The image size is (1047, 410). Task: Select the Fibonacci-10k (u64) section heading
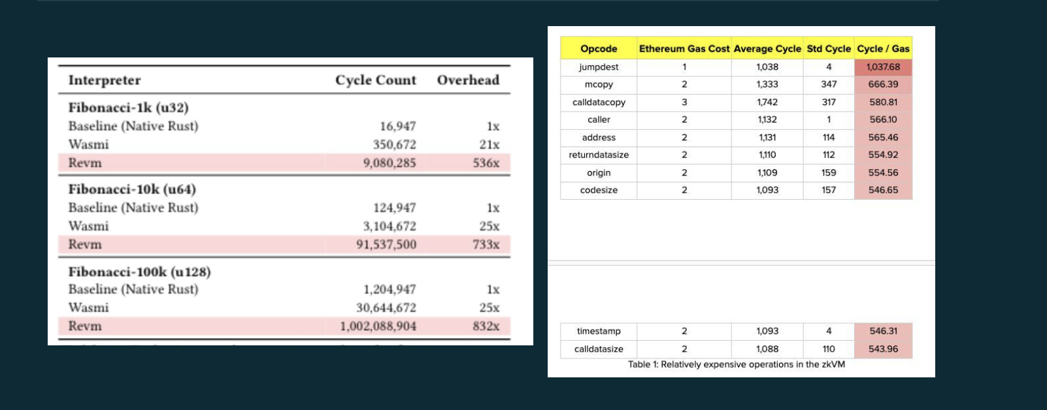coord(132,189)
